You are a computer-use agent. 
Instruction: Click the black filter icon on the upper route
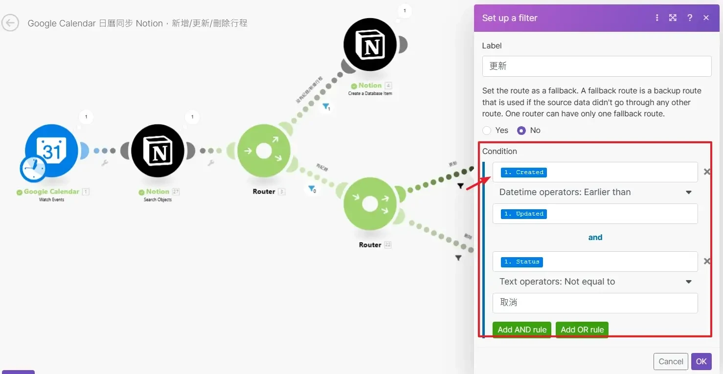coord(460,186)
